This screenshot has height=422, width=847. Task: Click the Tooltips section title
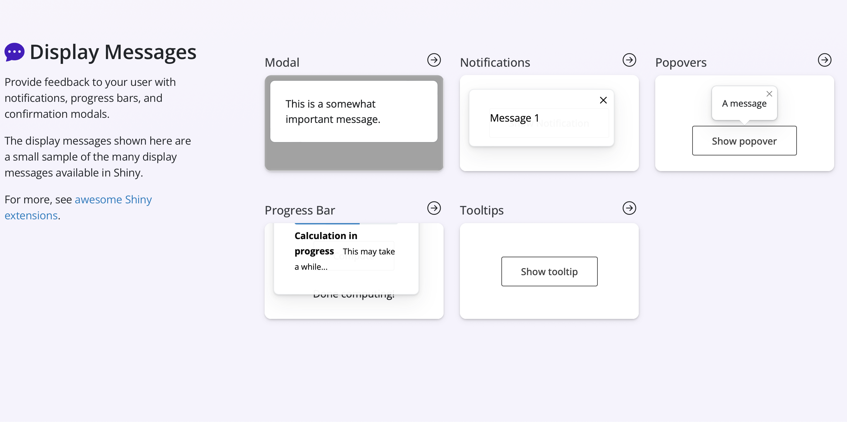(x=481, y=210)
